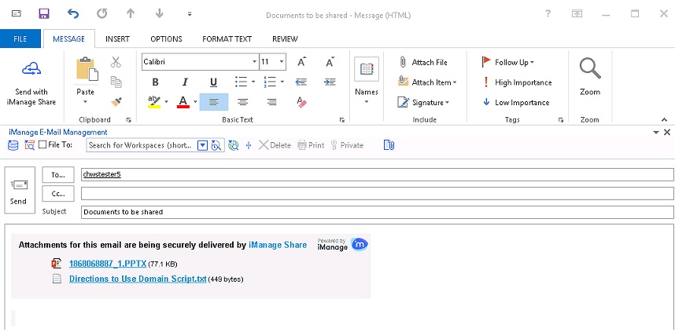675x332 pixels.
Task: Switch to the OPTIONS tab
Action: point(166,38)
